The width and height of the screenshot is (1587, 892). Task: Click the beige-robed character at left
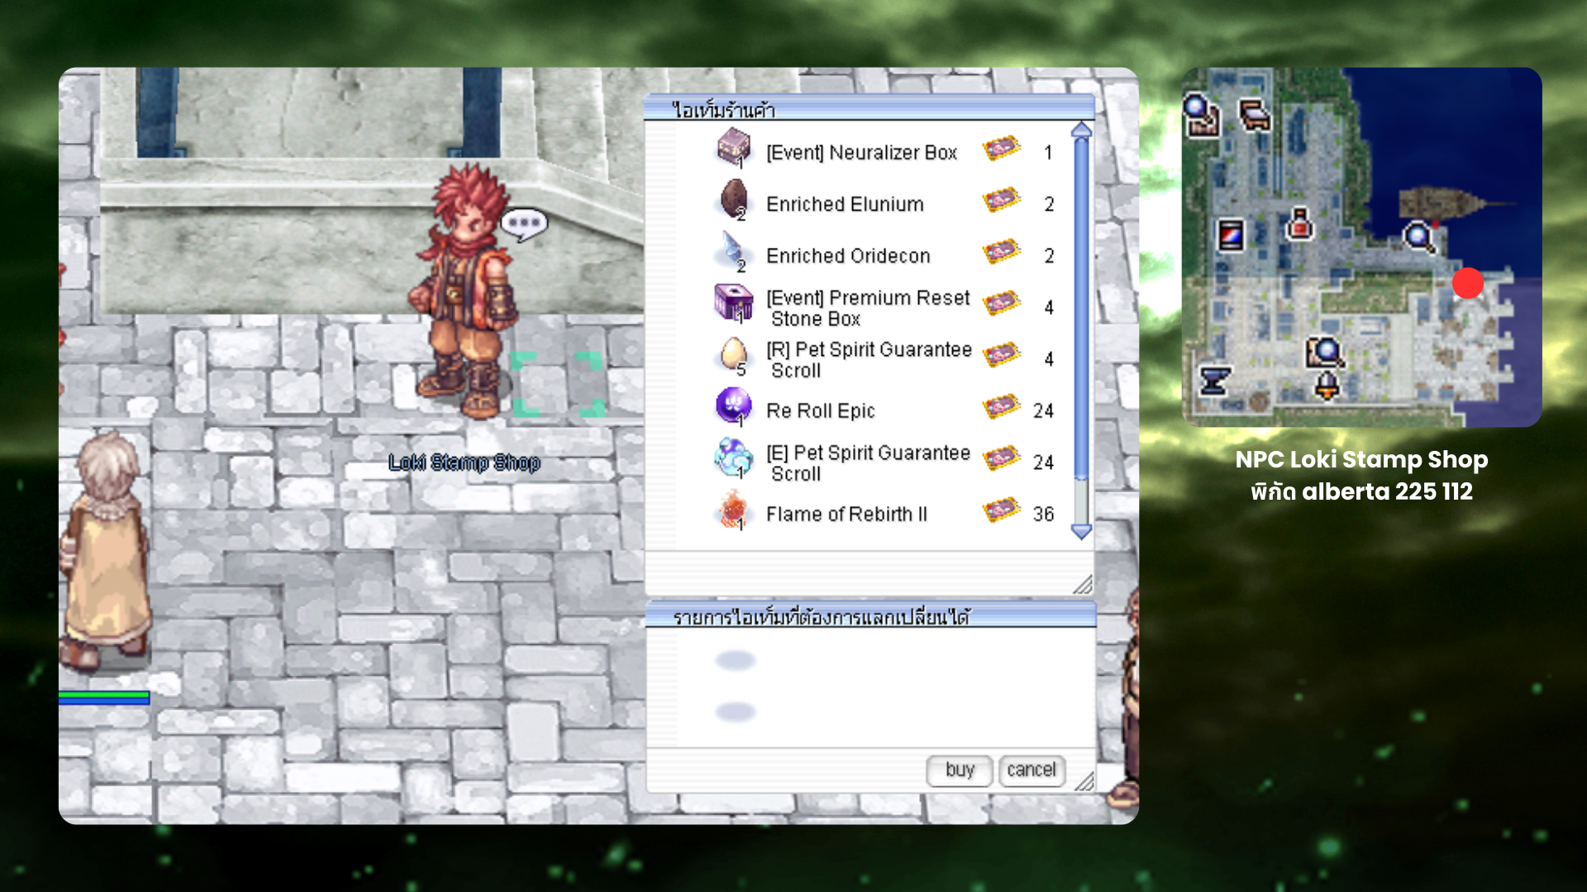105,549
